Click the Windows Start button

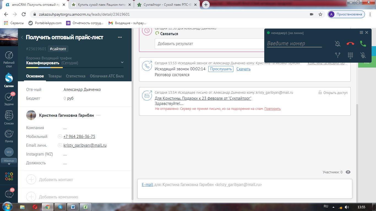7,207
